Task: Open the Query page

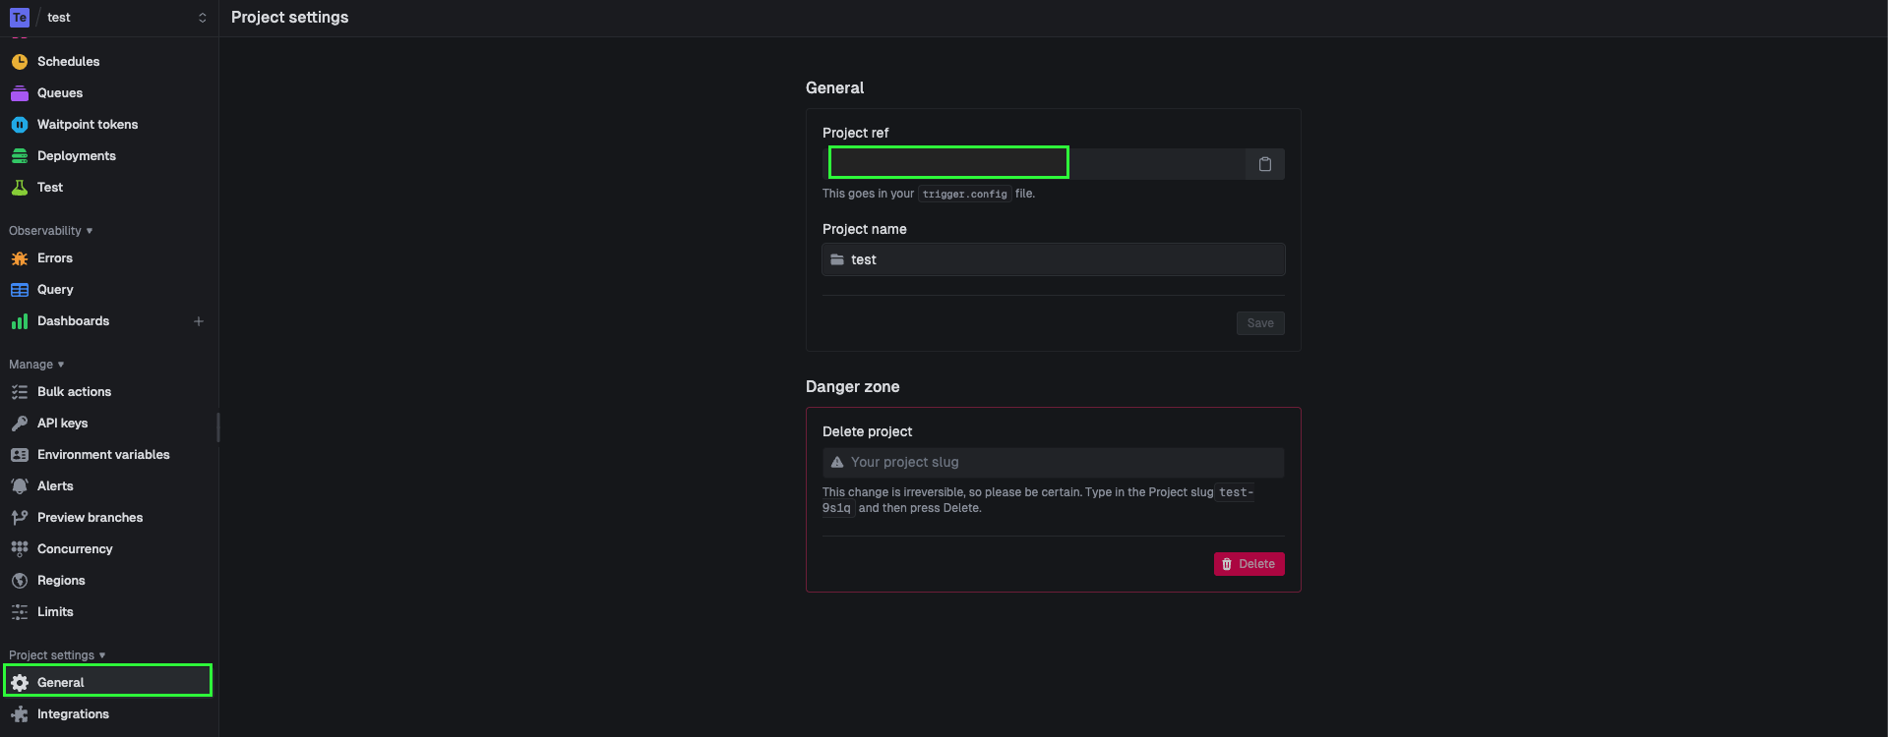Action: click(x=108, y=290)
